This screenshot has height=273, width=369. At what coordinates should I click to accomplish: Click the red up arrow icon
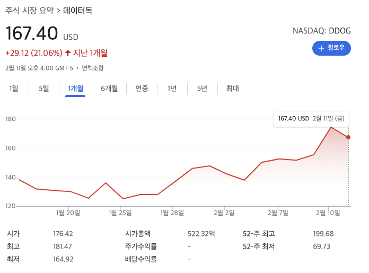click(68, 53)
